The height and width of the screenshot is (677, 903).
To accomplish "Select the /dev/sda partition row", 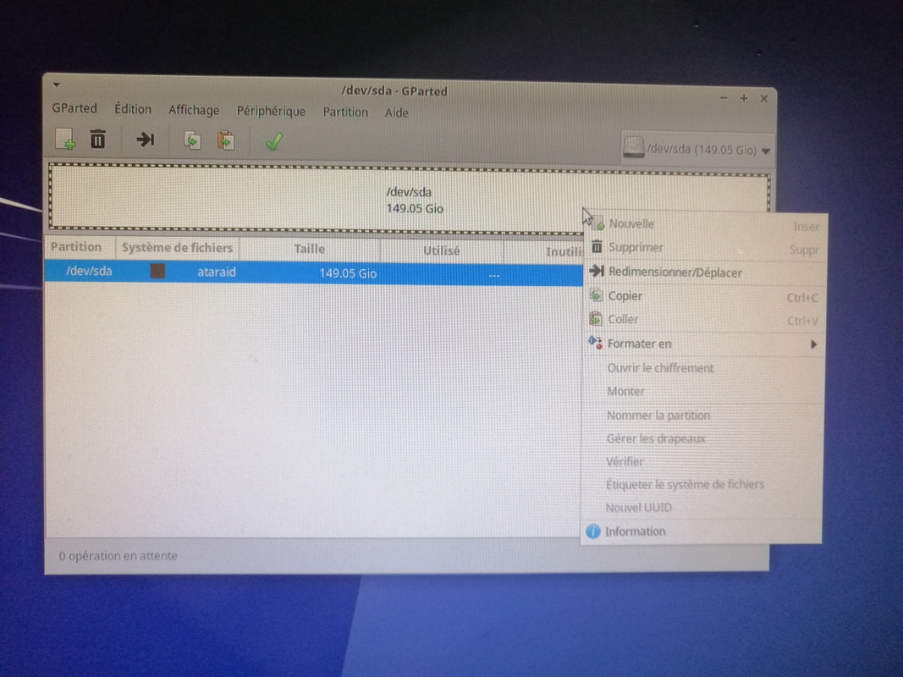I will click(314, 272).
